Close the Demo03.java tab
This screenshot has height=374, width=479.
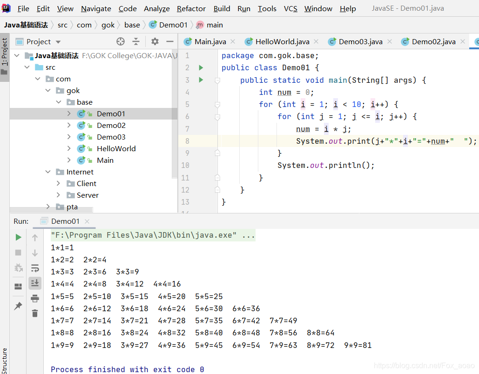click(390, 41)
